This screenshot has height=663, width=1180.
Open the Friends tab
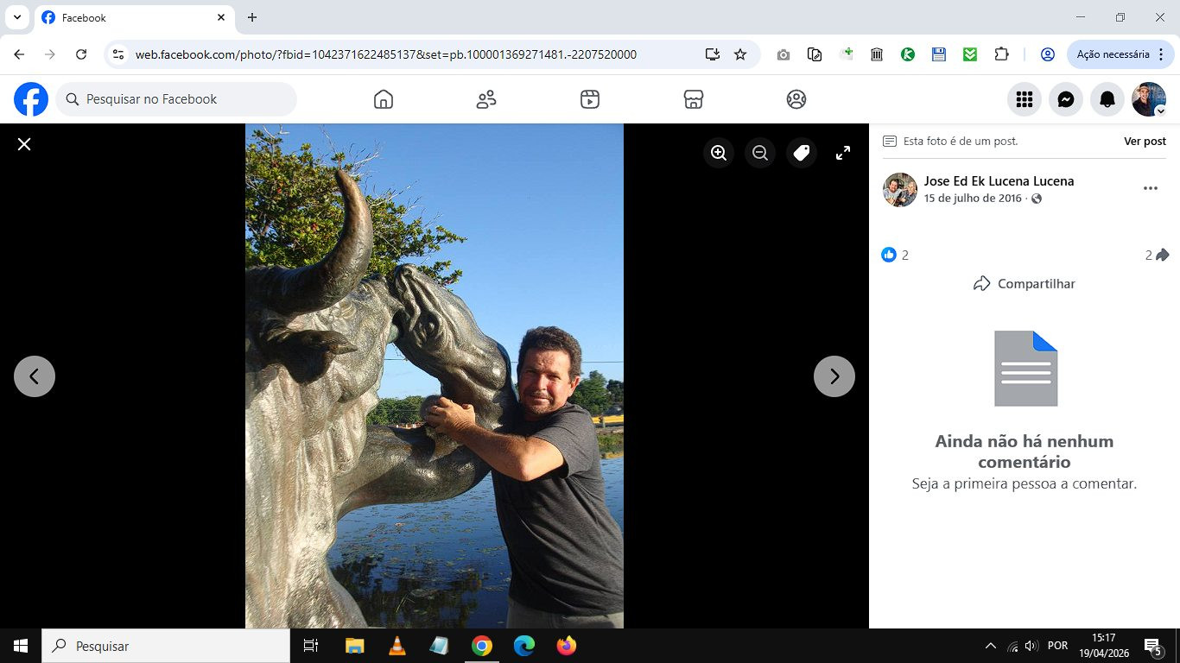(486, 99)
